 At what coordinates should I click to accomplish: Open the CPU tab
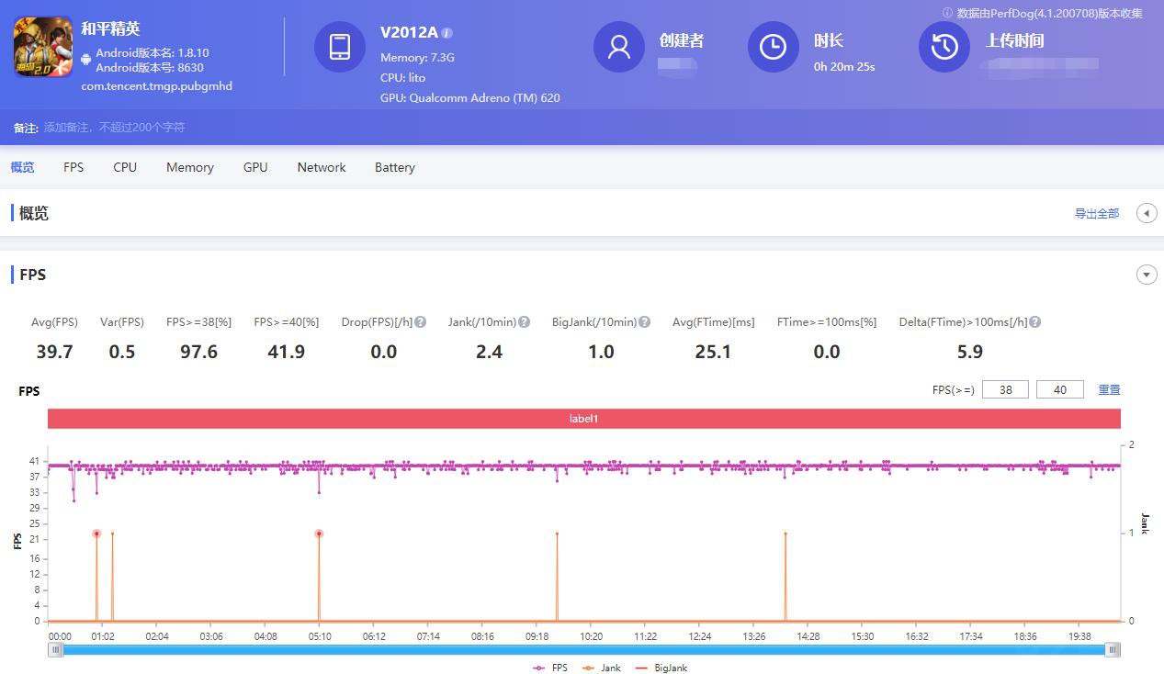(125, 167)
